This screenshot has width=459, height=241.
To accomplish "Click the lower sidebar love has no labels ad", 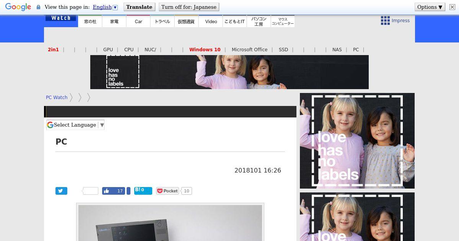I will tap(357, 217).
